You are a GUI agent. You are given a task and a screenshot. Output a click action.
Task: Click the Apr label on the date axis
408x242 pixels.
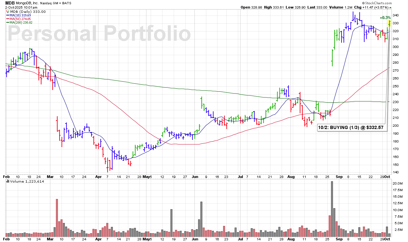click(98, 176)
